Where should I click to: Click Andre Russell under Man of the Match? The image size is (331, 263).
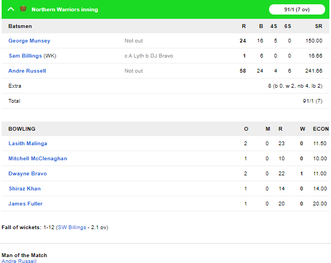click(19, 261)
